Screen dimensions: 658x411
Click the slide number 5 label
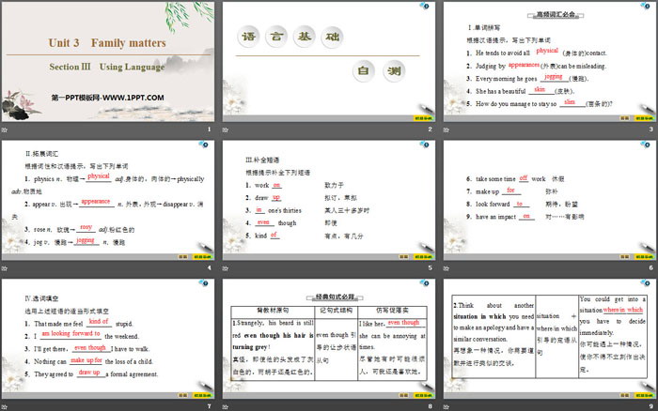428,268
